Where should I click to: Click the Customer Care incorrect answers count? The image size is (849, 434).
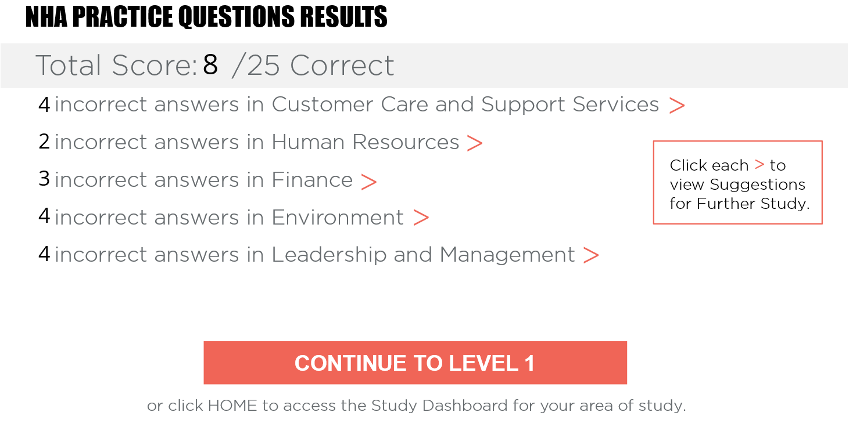[x=44, y=106]
